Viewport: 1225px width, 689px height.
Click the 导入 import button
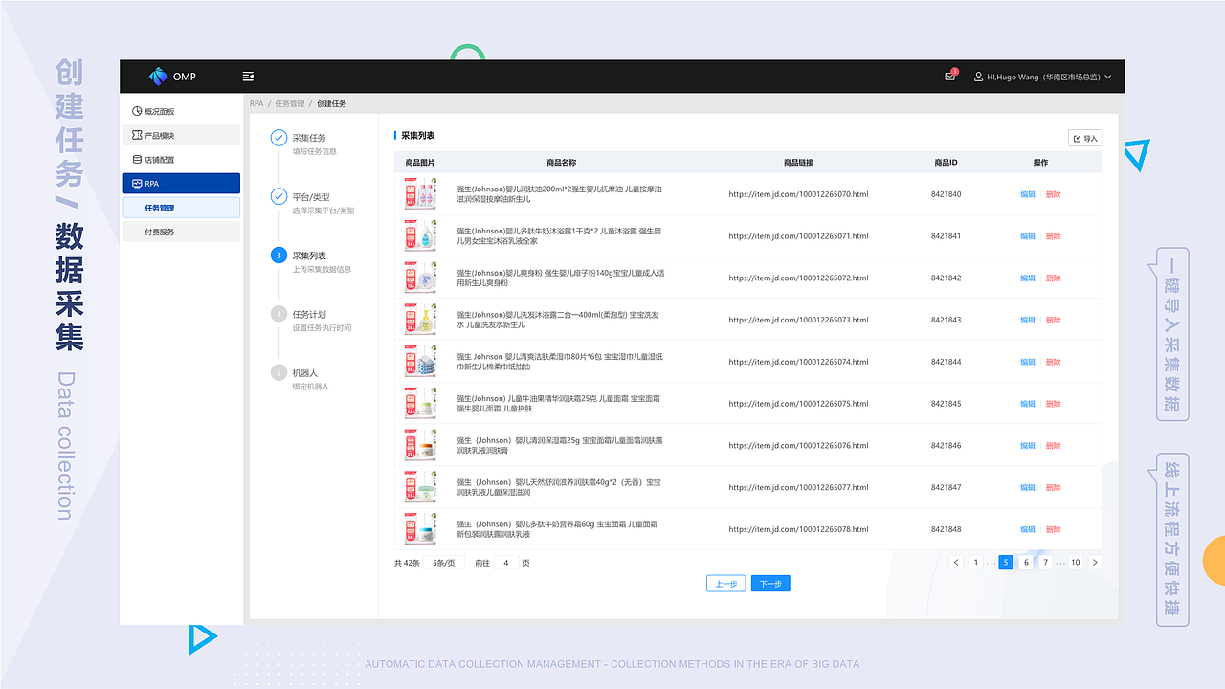tap(1085, 138)
